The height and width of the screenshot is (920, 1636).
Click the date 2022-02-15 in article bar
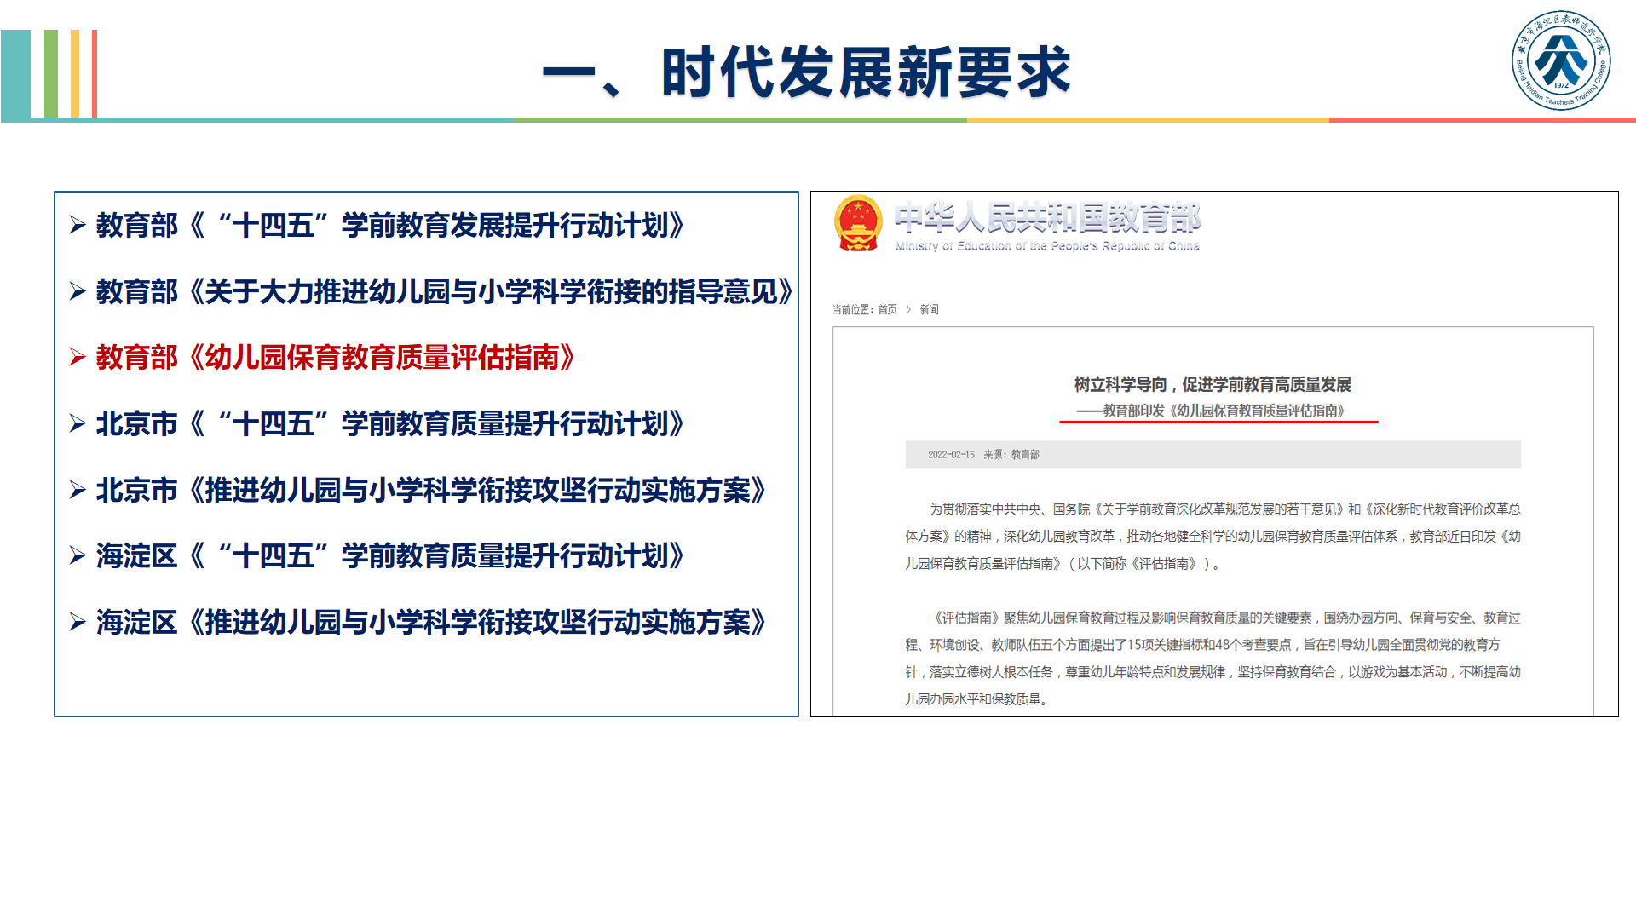coord(951,455)
